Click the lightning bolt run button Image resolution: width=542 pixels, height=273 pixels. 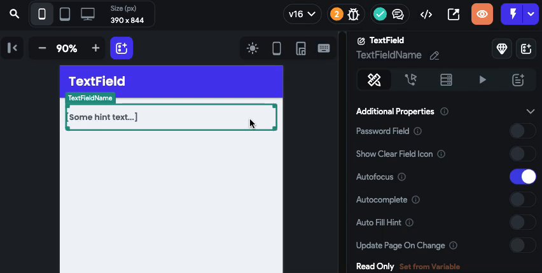(512, 14)
